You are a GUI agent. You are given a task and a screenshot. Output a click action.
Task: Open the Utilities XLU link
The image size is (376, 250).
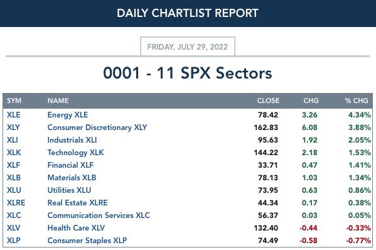click(69, 190)
